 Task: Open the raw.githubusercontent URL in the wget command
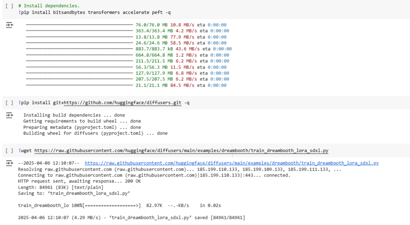coord(181,151)
